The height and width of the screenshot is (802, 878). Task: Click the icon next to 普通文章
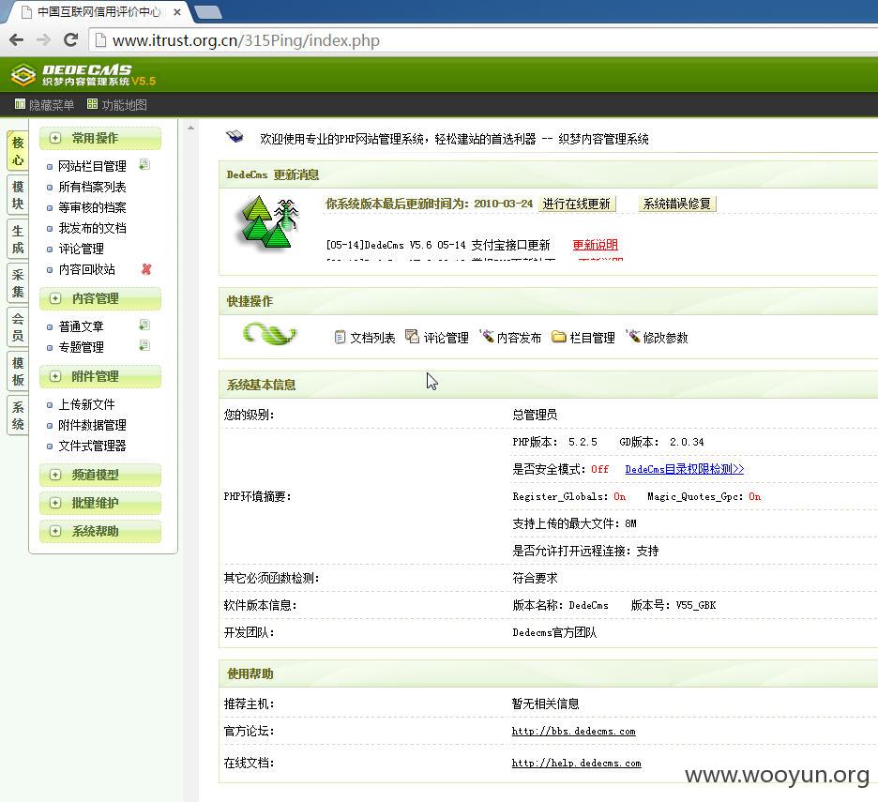point(144,325)
